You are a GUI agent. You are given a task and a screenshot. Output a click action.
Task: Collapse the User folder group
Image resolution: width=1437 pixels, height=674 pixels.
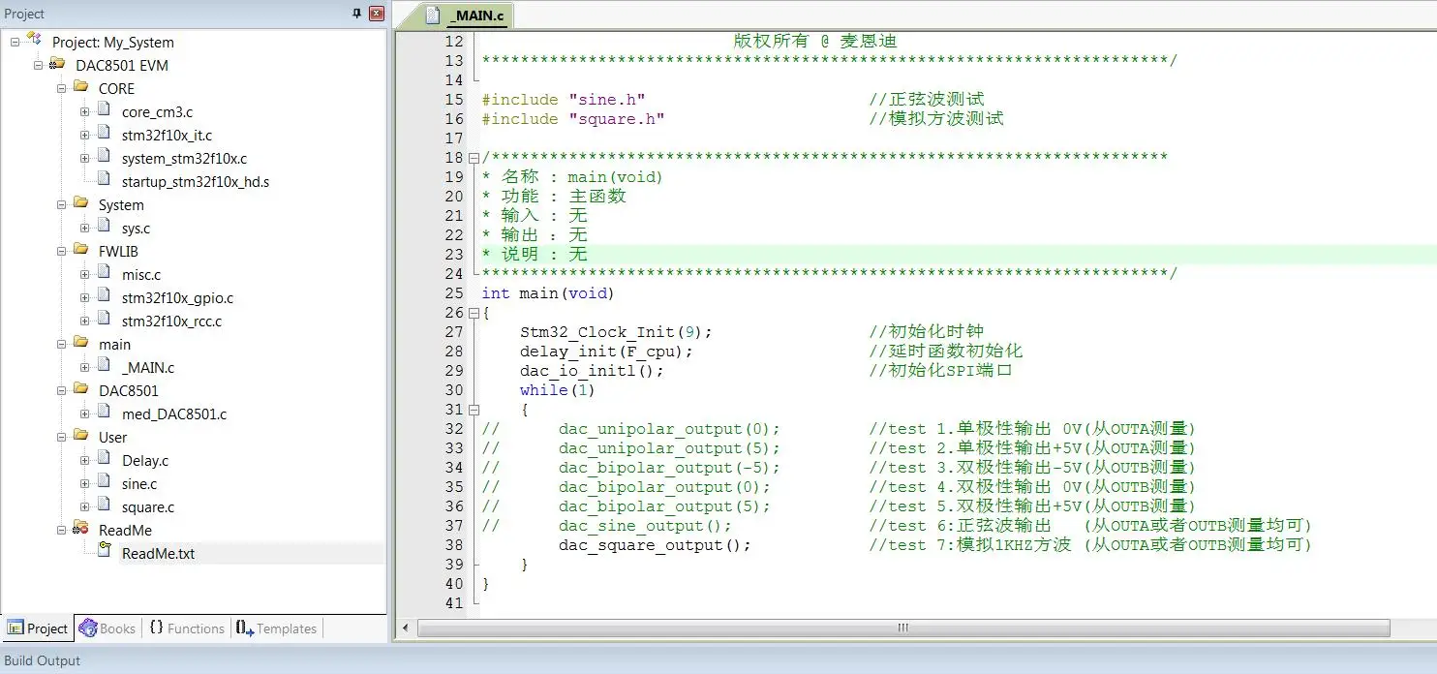(x=62, y=437)
